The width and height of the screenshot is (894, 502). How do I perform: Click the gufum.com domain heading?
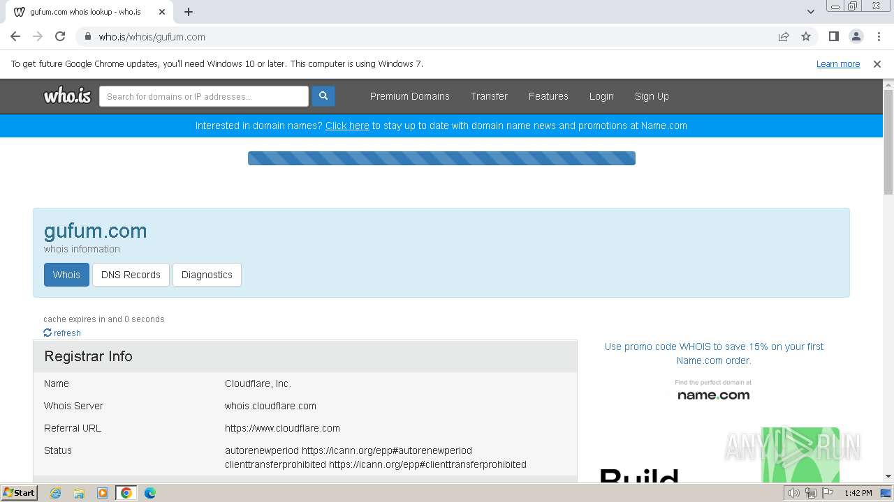[x=95, y=231]
